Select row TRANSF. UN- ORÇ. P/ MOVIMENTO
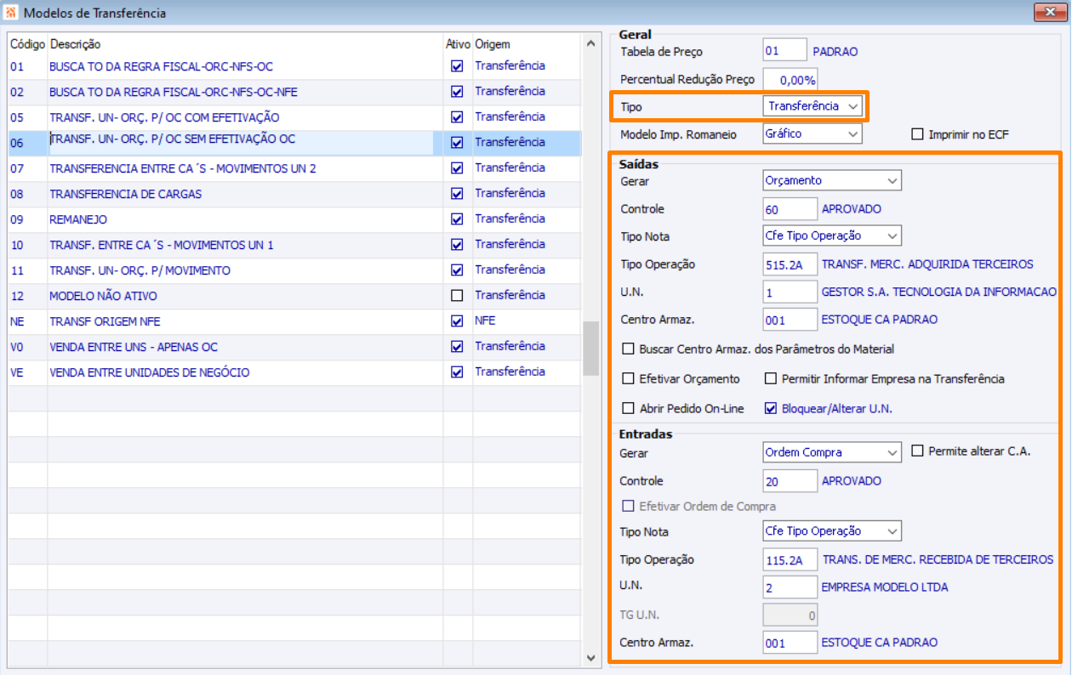Screen dimensions: 1072x675 [295, 270]
